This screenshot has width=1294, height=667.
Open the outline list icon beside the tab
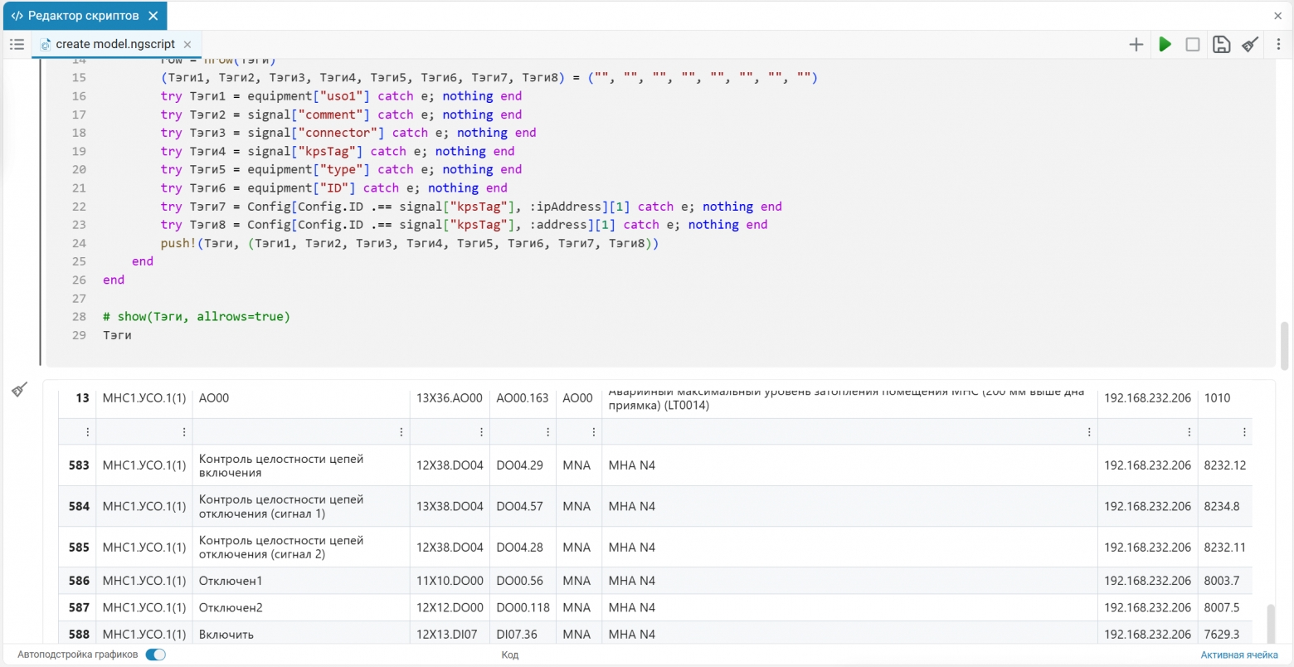point(17,44)
